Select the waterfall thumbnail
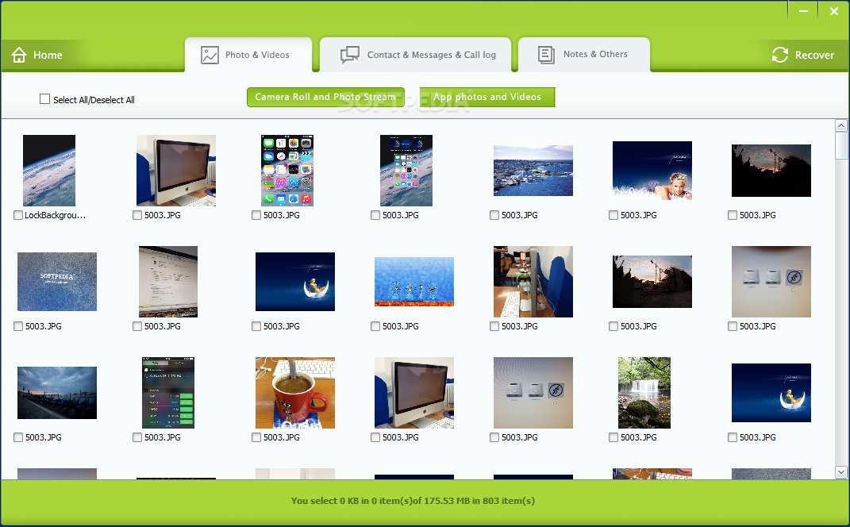 (x=644, y=393)
